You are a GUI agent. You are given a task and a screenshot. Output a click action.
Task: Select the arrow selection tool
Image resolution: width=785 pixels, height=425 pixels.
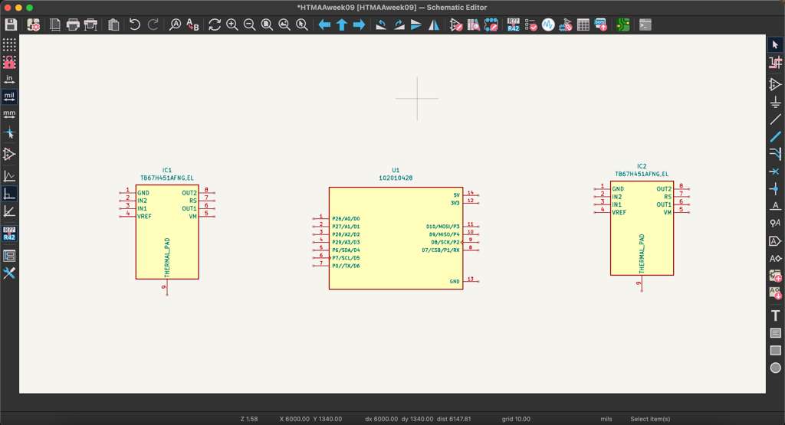tap(775, 44)
